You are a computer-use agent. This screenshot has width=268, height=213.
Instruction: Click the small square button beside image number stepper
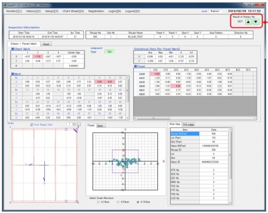[79, 124]
